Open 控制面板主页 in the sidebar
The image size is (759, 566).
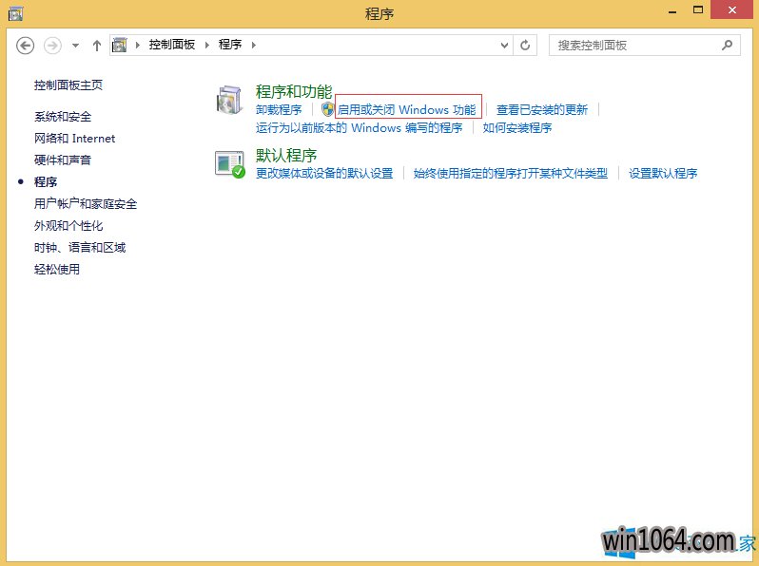[x=68, y=85]
